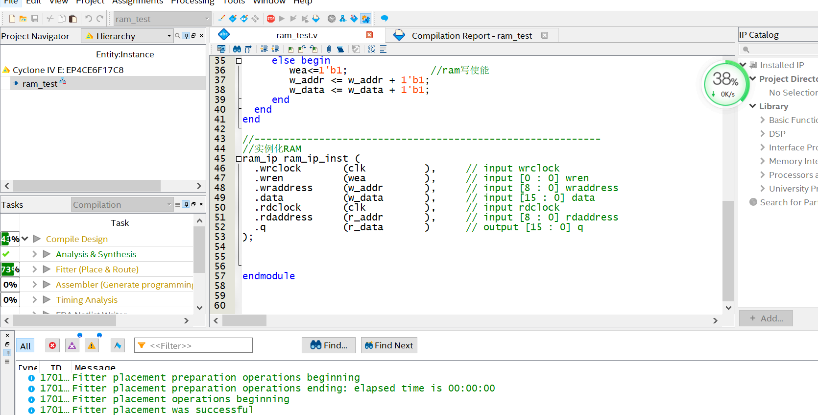Click the binoculars Find icon in editor toolbar
Screen dimensions: 818x415
237,49
